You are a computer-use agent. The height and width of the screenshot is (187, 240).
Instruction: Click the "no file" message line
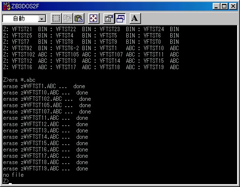[13, 175]
